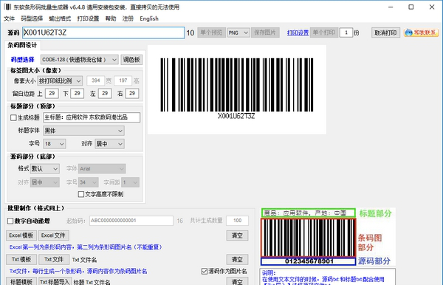The height and width of the screenshot is (296, 443).
Task: Click the Txt 模板 button
Action: pyautogui.click(x=21, y=259)
